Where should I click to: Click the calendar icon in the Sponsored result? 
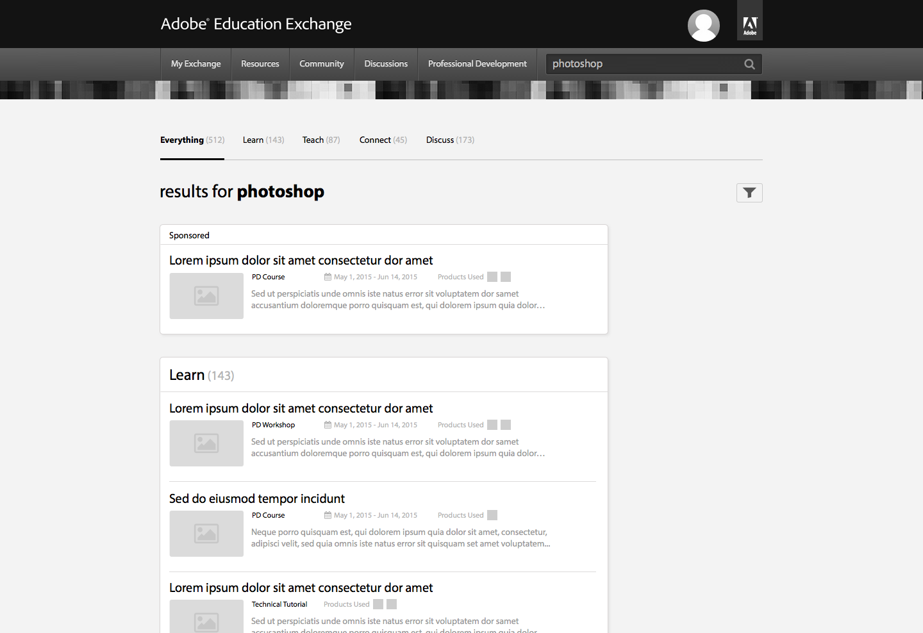(x=328, y=277)
